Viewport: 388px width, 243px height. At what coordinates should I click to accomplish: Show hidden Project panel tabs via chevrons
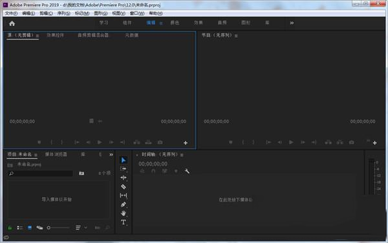111,154
